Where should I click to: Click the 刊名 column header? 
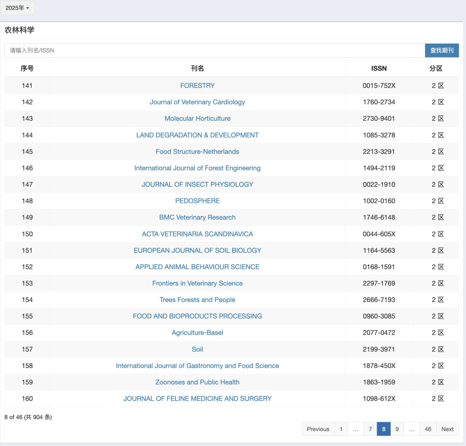pos(197,68)
